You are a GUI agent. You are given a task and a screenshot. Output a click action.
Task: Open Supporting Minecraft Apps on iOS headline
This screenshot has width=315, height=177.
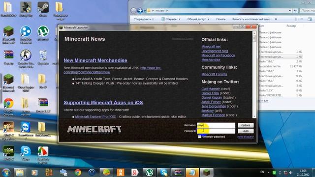(103, 103)
